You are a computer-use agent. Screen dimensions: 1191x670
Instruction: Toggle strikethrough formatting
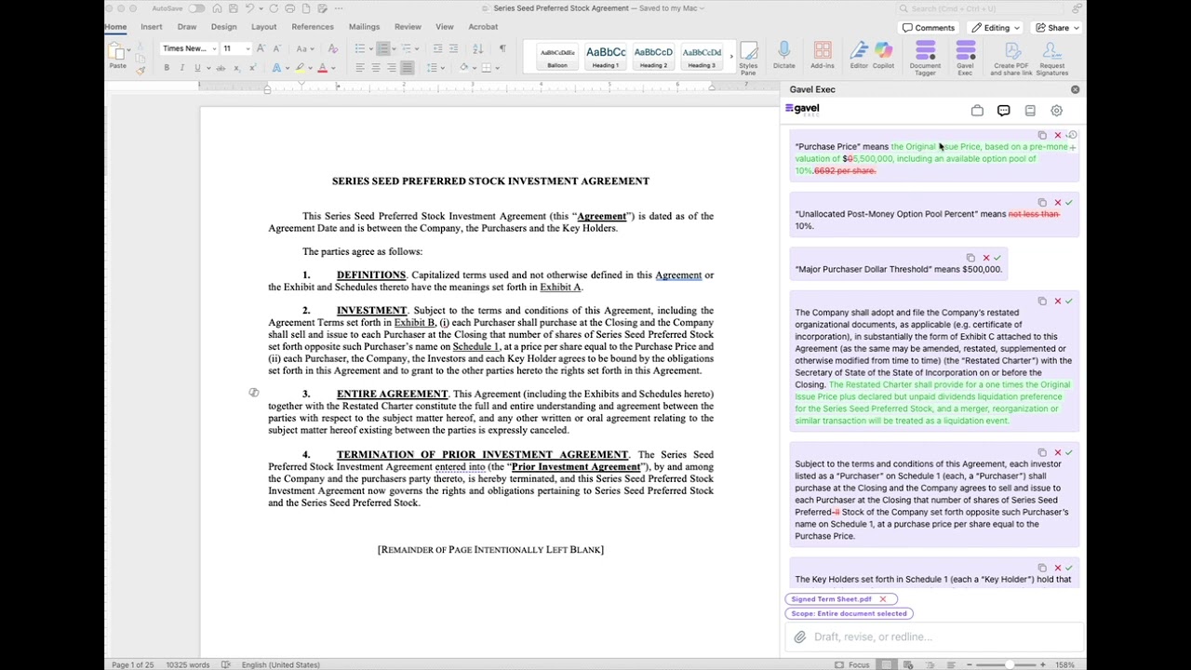pyautogui.click(x=221, y=68)
